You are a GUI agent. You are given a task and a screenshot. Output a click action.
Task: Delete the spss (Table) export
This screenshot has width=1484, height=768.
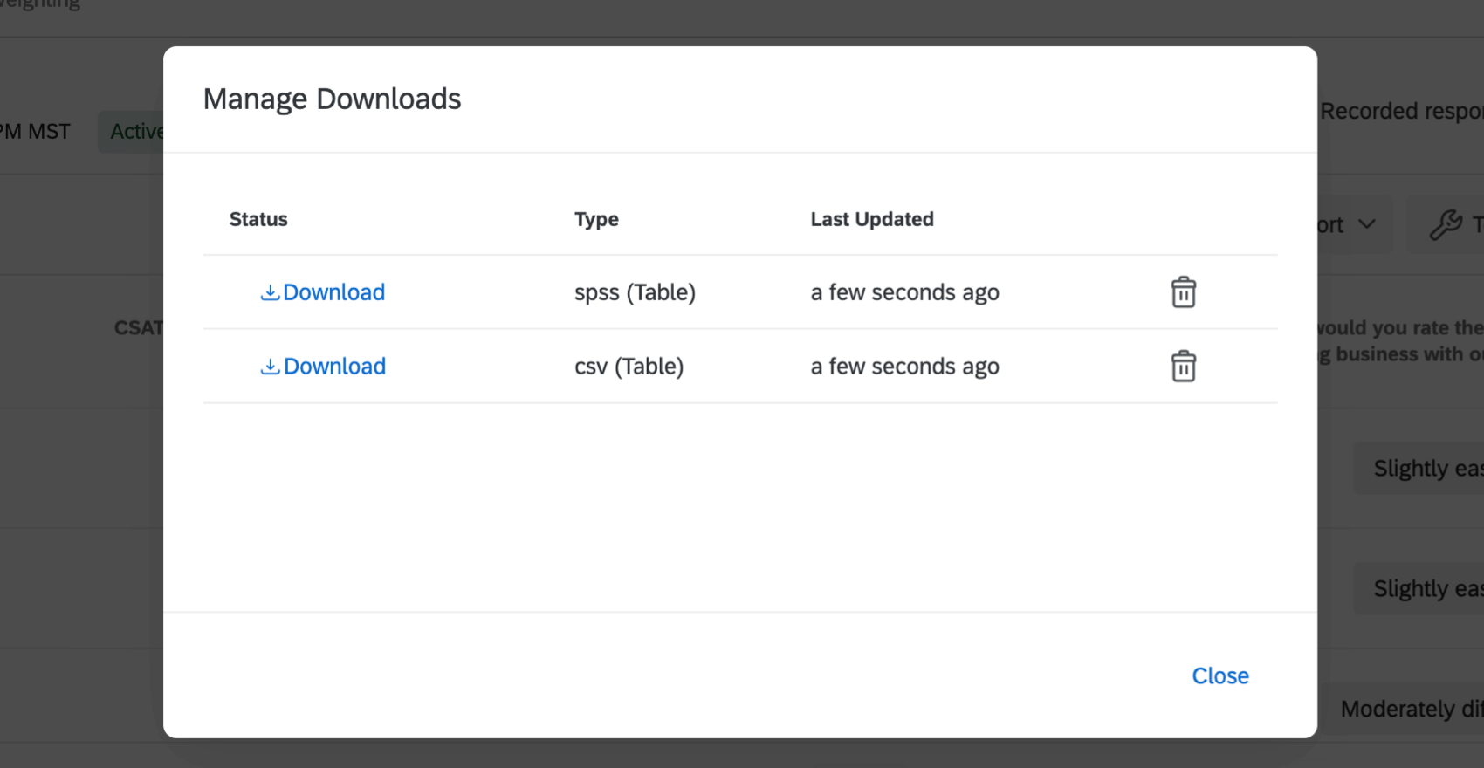[1183, 292]
